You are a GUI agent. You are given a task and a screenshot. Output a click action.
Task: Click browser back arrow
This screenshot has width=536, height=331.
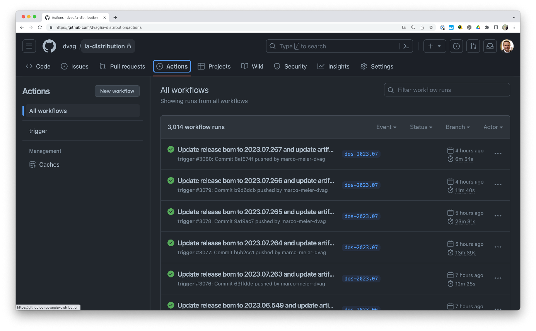click(x=22, y=27)
